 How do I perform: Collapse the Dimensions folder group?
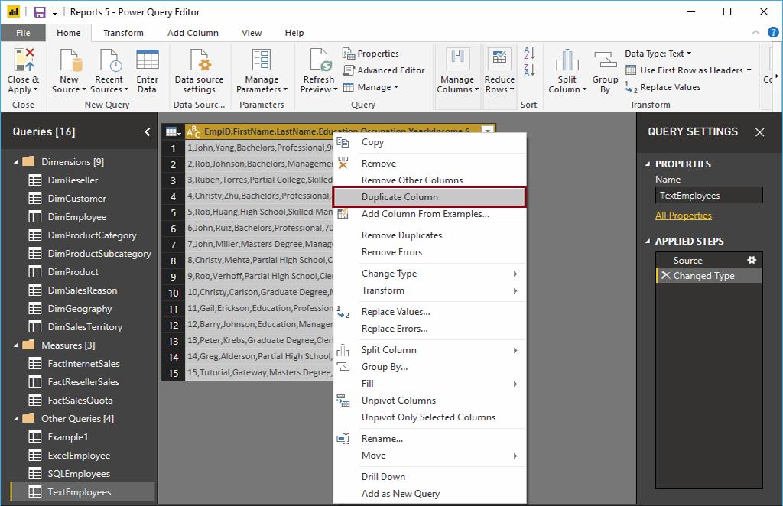[x=17, y=162]
